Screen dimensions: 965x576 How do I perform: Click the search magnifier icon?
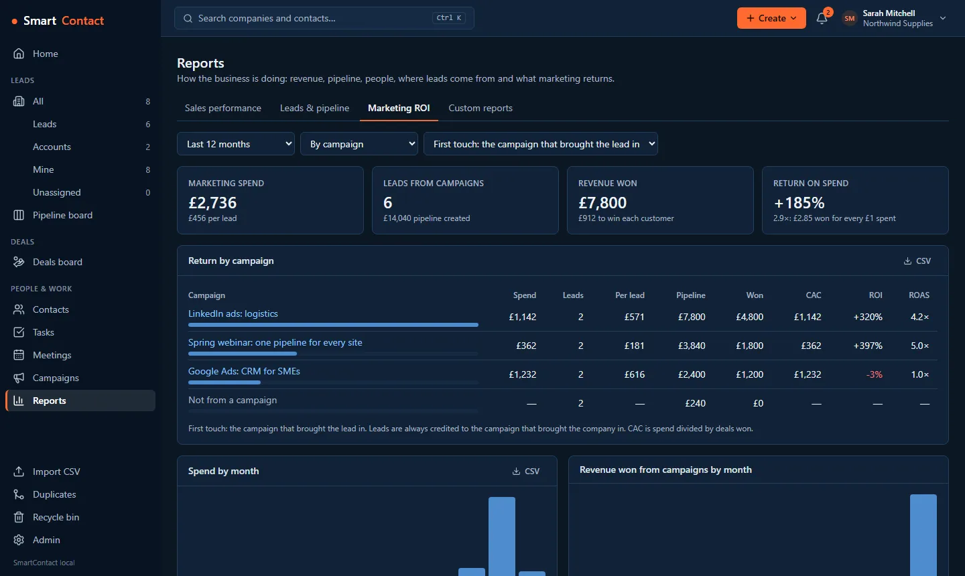[188, 18]
